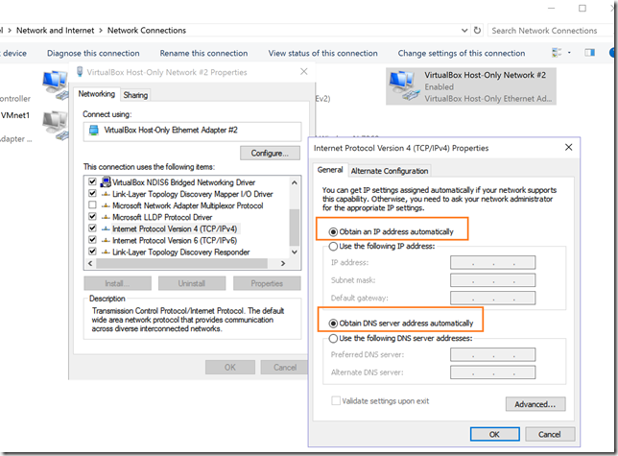Open the General tab in IPv4 Properties
Viewport: 618px width, 456px height.
[330, 170]
